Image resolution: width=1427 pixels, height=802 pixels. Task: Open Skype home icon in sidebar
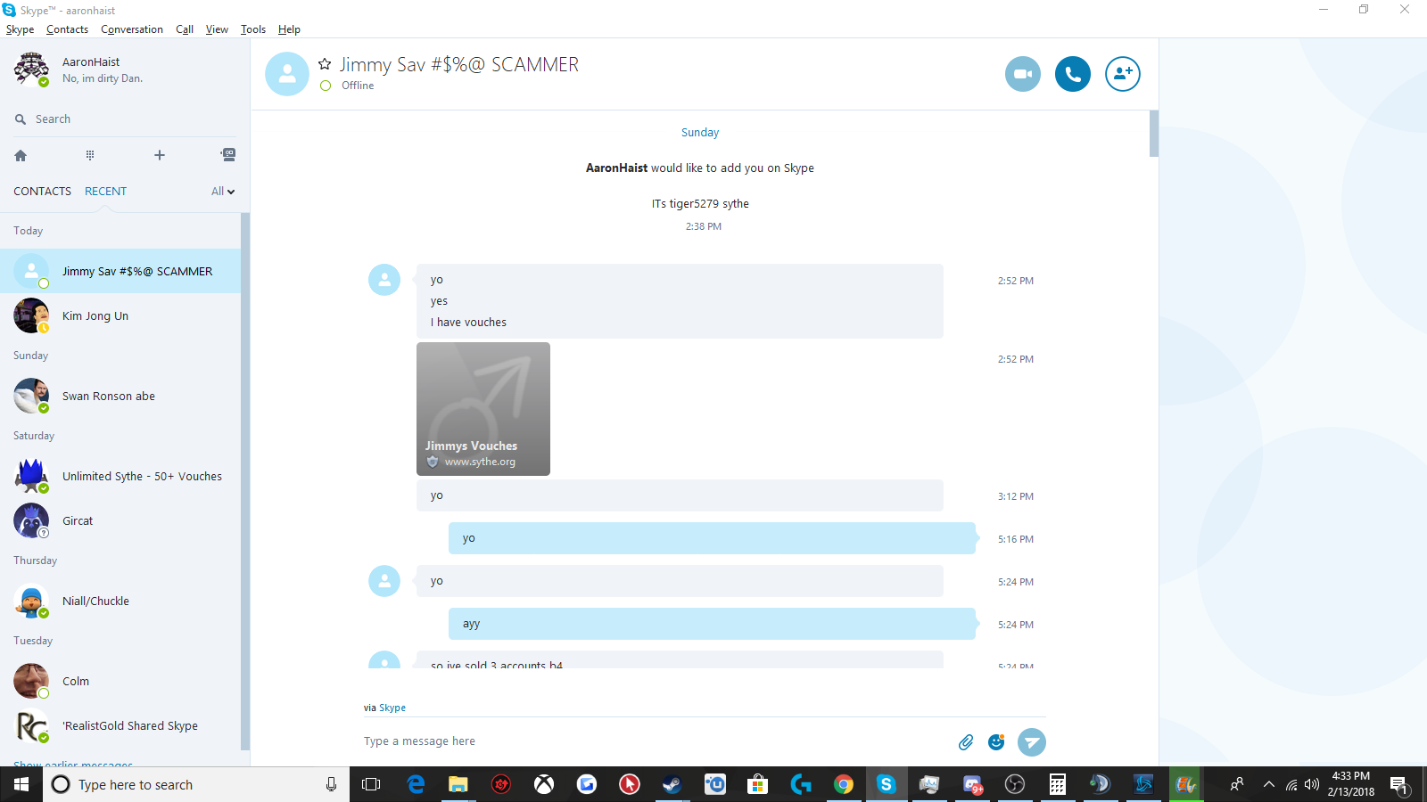[21, 155]
